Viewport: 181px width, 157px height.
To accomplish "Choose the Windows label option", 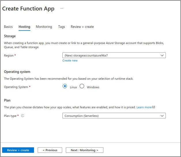I will tap(93, 87).
